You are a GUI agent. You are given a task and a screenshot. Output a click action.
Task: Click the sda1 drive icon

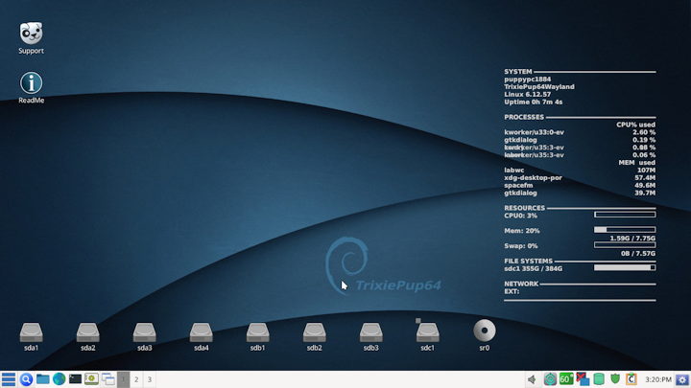31,332
